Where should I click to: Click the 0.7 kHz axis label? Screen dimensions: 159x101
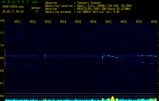2,83
